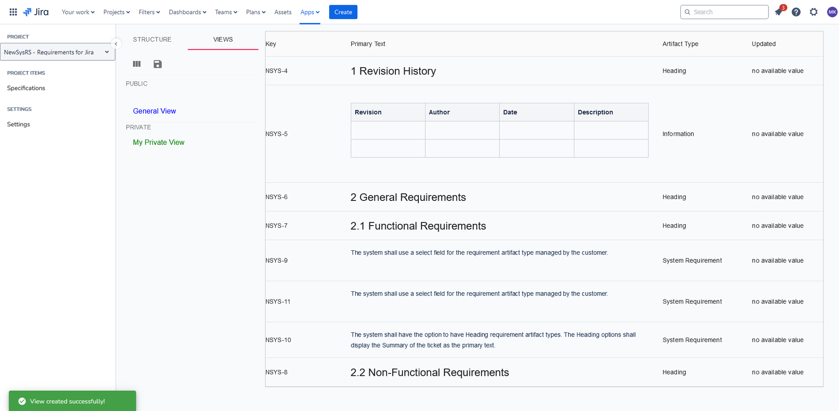This screenshot has height=411, width=839.
Task: Open Settings in the sidebar
Action: click(x=18, y=124)
